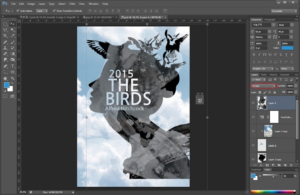The width and height of the screenshot is (300, 195).
Task: Open the Filter menu
Action: point(72,4)
